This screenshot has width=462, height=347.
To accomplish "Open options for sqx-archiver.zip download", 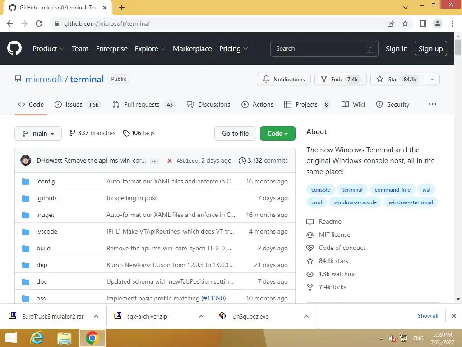I will coord(201,316).
